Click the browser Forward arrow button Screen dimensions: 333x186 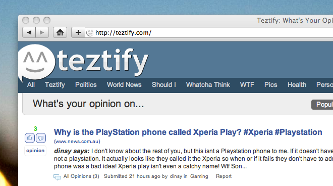[42, 32]
